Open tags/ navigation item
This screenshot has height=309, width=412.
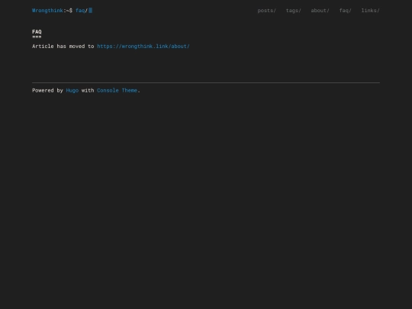point(294,11)
